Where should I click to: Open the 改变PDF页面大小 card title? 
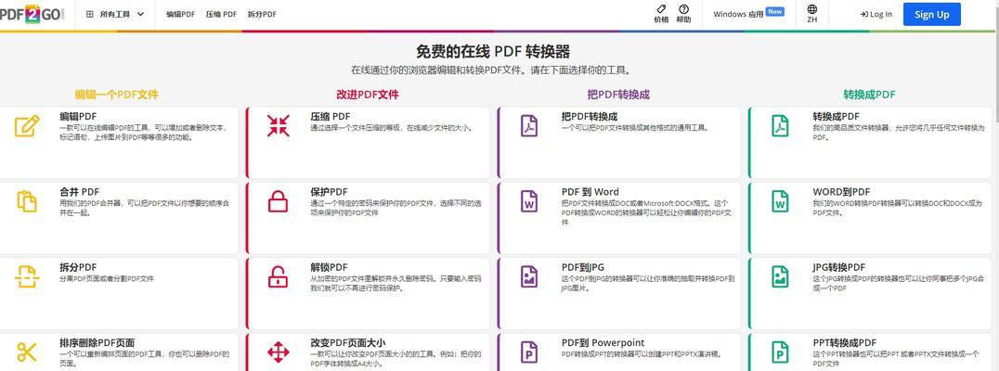[348, 342]
